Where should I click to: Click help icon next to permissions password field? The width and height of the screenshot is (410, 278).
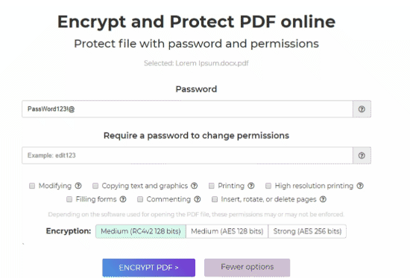coord(362,155)
